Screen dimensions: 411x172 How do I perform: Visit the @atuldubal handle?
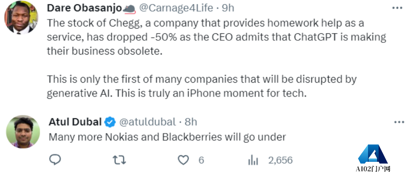coord(148,122)
